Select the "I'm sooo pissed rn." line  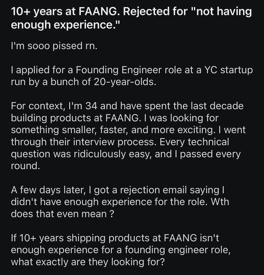coord(54,46)
